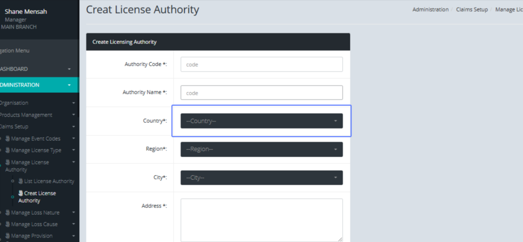Open the Claims Setup breadcrumb link

(x=472, y=10)
